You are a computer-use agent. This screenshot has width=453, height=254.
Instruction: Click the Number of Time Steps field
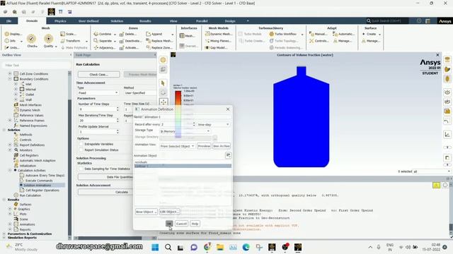(x=98, y=109)
